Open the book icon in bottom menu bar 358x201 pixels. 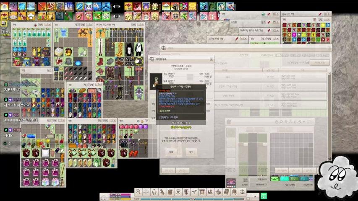[227, 192]
